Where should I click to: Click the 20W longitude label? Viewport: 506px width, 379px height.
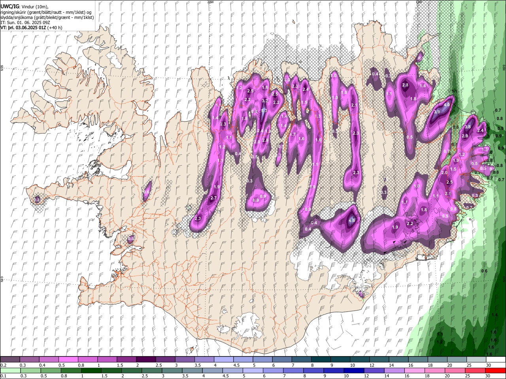point(210,2)
